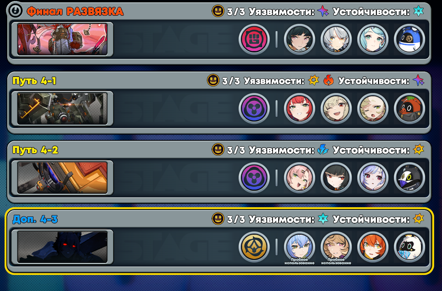This screenshot has height=291, width=442.
Task: Open the Путь 4-1 mech boss thumbnail
Action: click(x=62, y=108)
